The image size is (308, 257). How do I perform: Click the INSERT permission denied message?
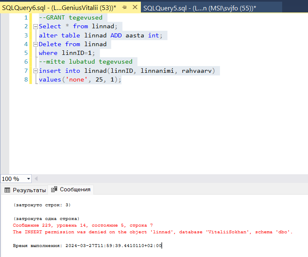tap(153, 232)
